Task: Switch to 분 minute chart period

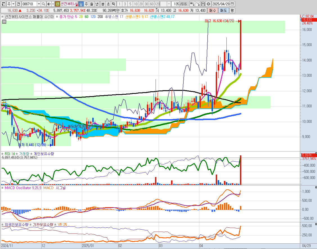Action: pos(103,4)
